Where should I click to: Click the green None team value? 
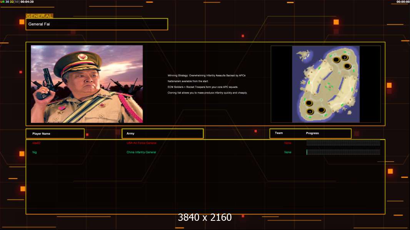[288, 153]
